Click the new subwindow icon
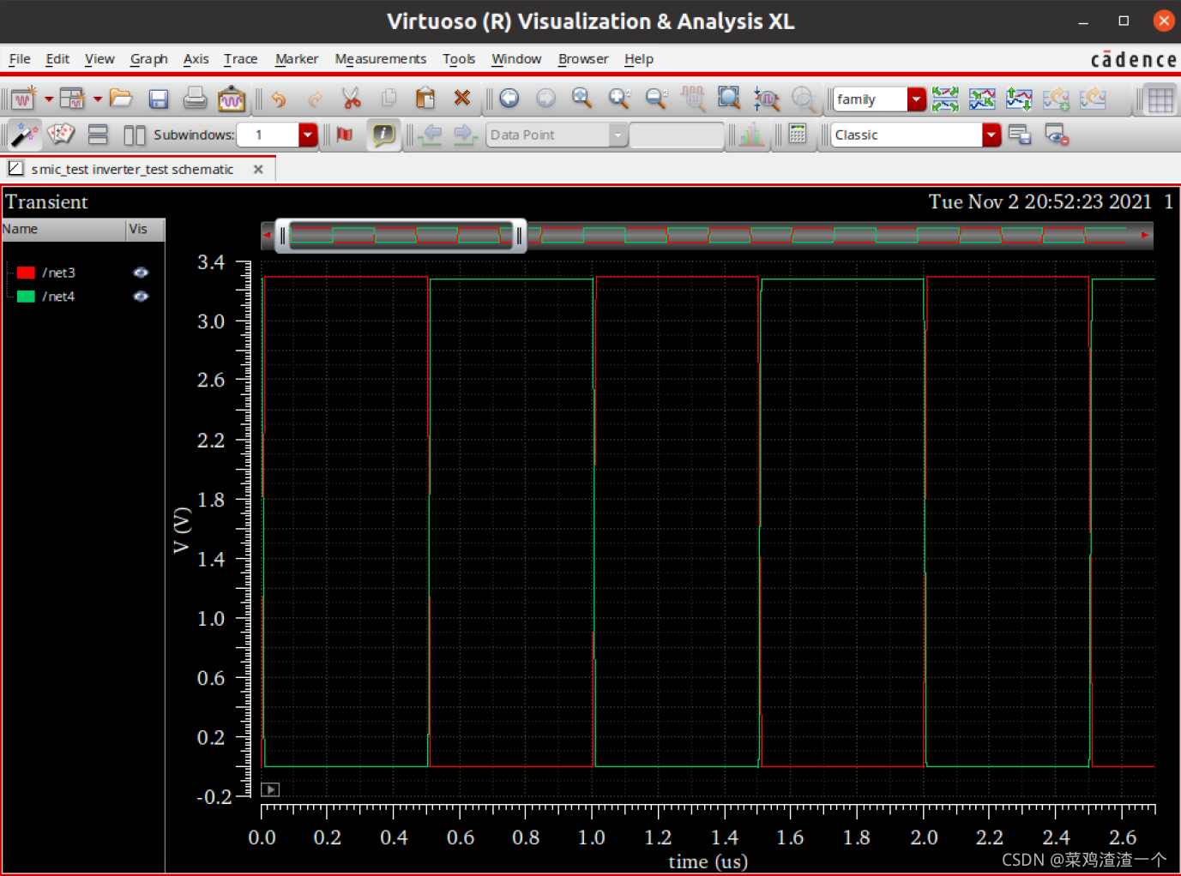Image resolution: width=1181 pixels, height=876 pixels. (x=73, y=99)
